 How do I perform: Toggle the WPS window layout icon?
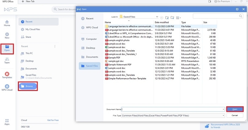(210, 2)
